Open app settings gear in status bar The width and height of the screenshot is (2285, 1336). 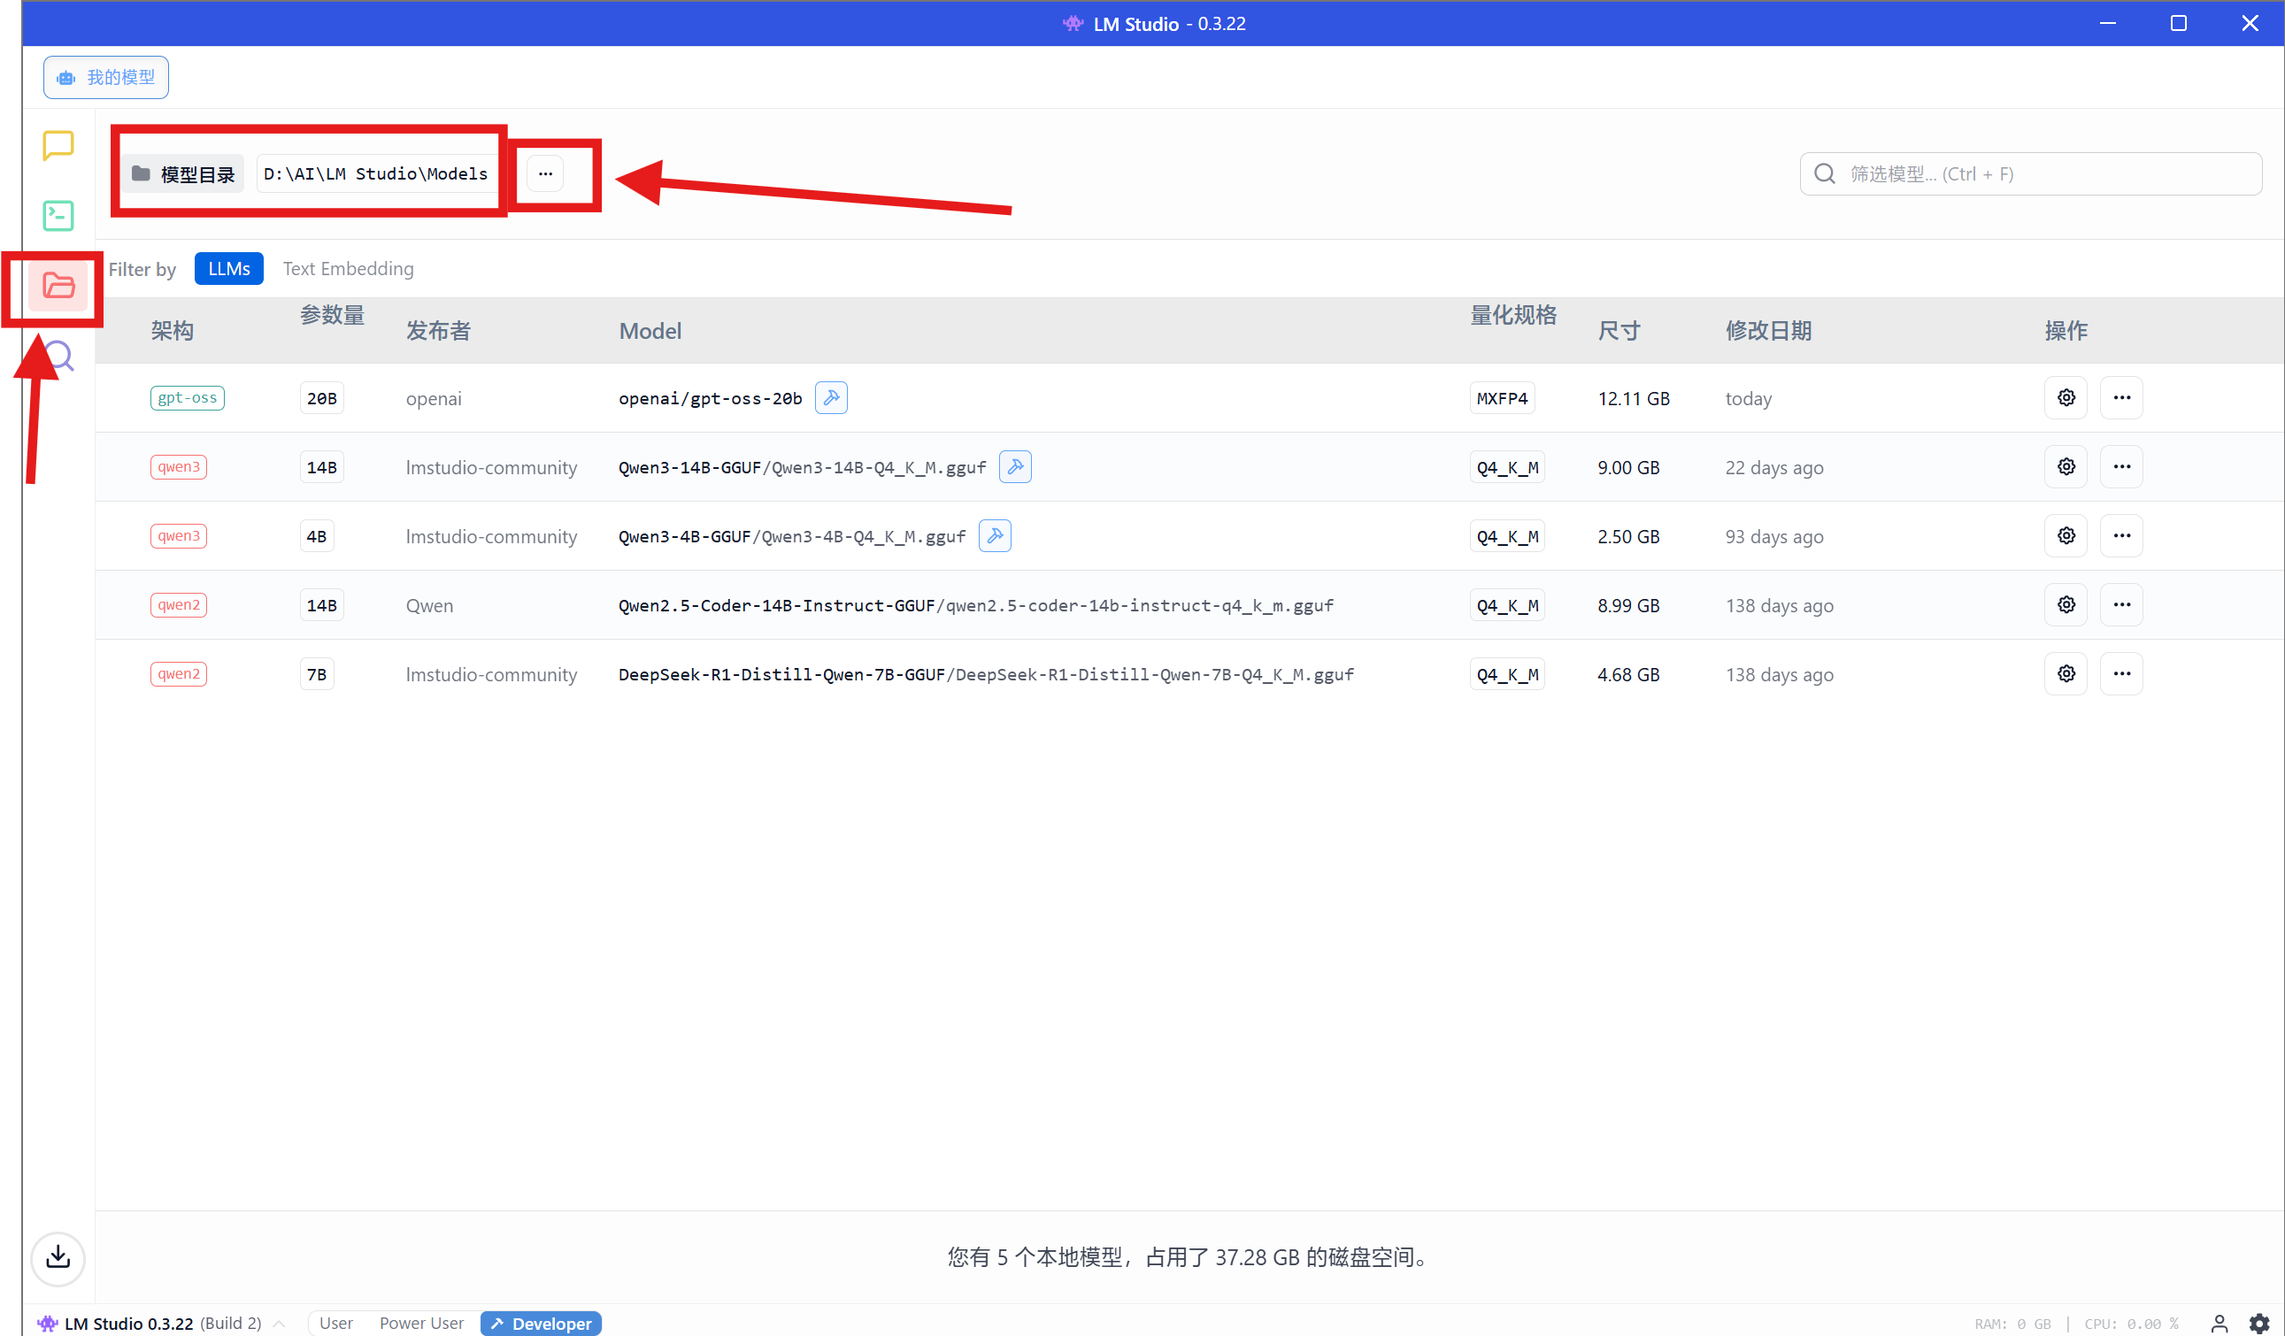pyautogui.click(x=2258, y=1324)
